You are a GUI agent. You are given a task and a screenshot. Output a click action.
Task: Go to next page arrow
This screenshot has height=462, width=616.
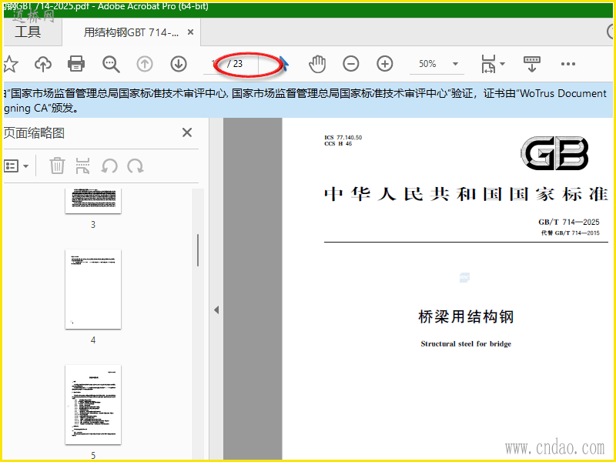[179, 64]
